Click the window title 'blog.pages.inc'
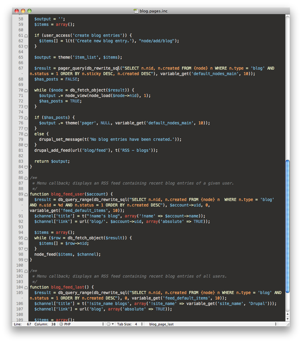The image size is (302, 343). click(x=153, y=11)
